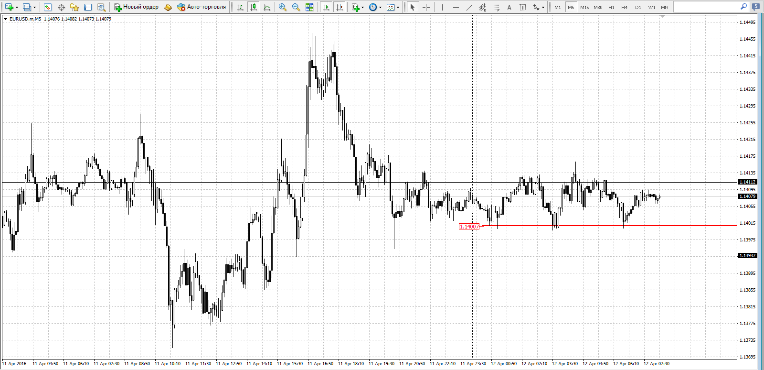Open the chat notifications icon showing 5
The image size is (764, 370).
pyautogui.click(x=756, y=7)
